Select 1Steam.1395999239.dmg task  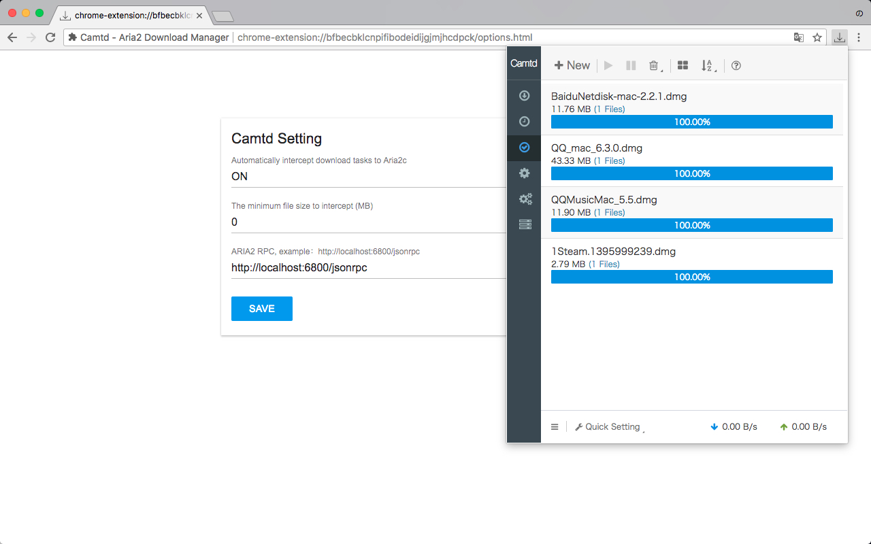(x=692, y=265)
